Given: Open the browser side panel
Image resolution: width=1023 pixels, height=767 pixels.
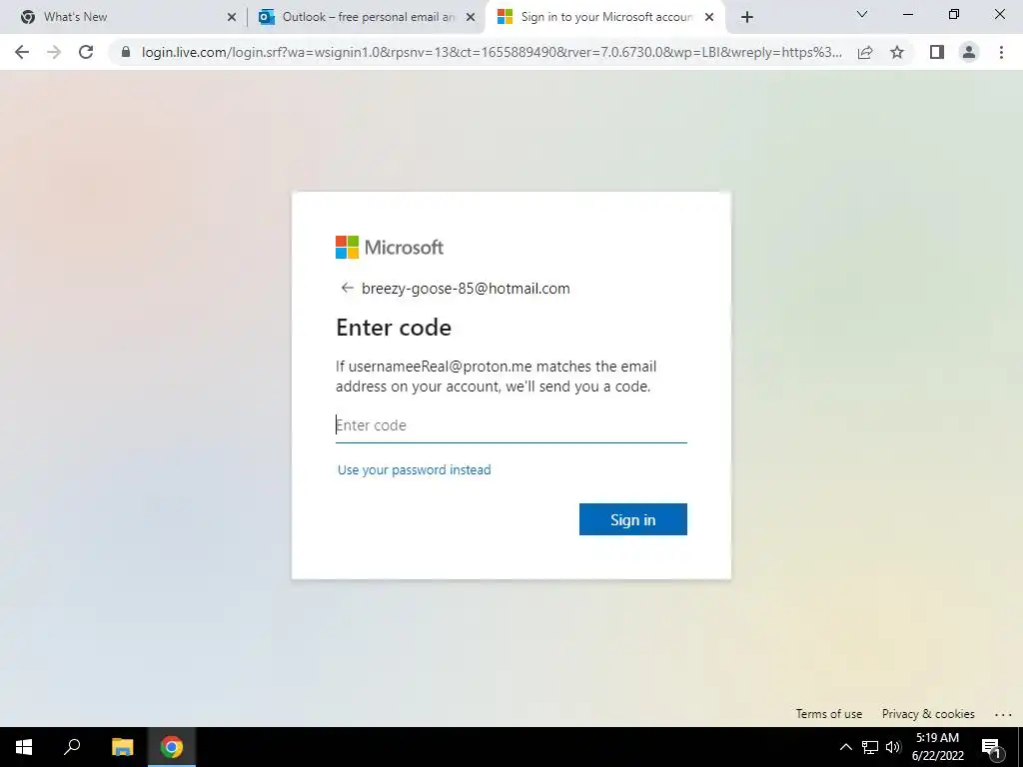Looking at the screenshot, I should click(x=937, y=52).
